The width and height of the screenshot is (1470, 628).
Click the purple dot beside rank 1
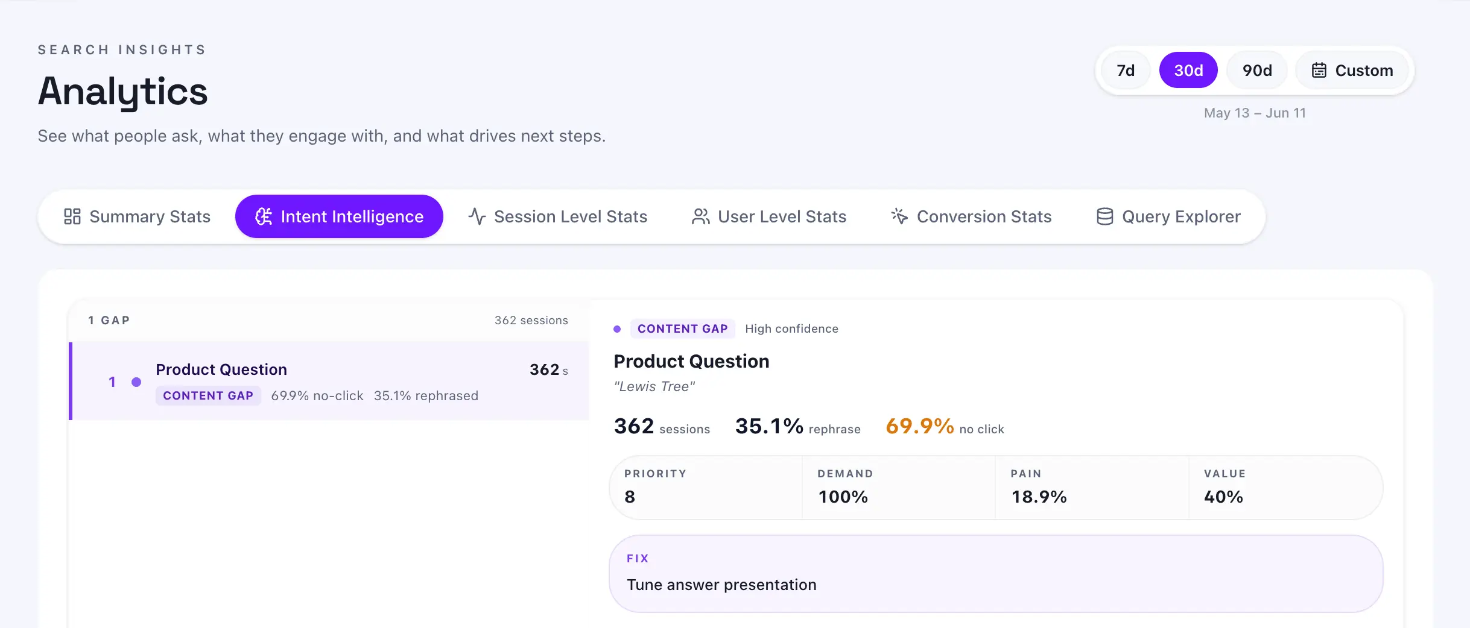pos(136,382)
